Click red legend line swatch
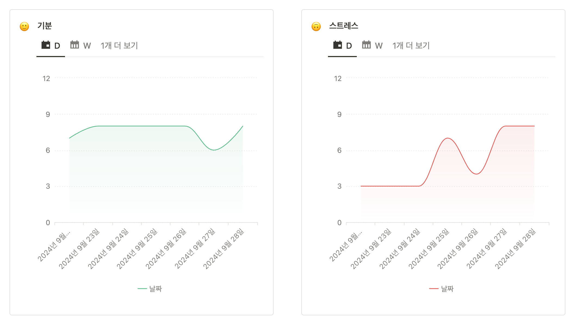The height and width of the screenshot is (323, 576). pyautogui.click(x=434, y=288)
